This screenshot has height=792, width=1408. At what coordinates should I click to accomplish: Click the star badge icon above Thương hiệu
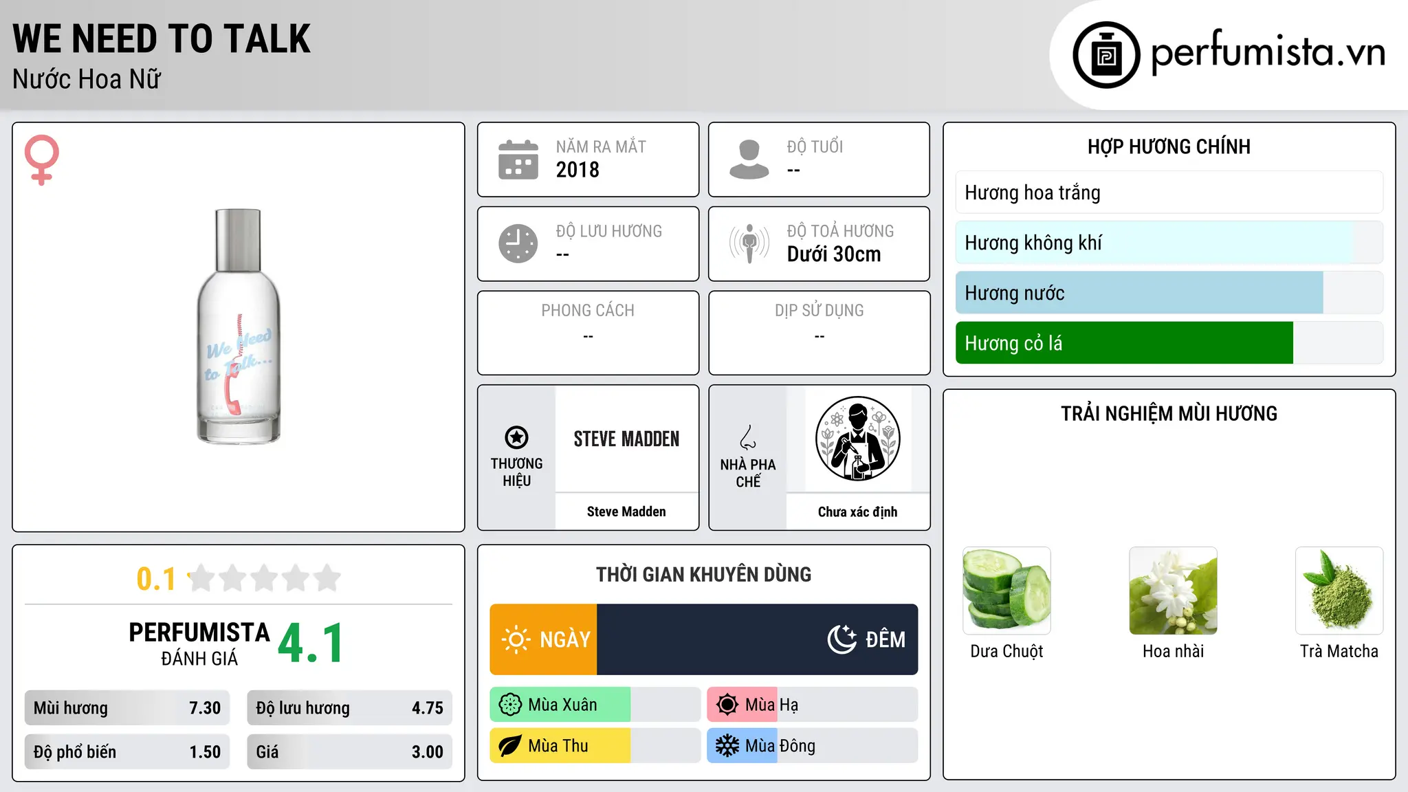516,437
